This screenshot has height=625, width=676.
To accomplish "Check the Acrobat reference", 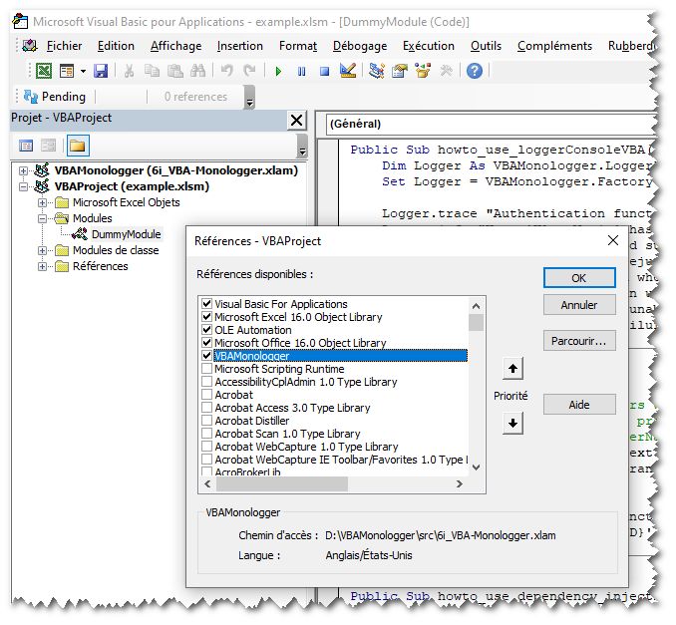I will tap(207, 395).
